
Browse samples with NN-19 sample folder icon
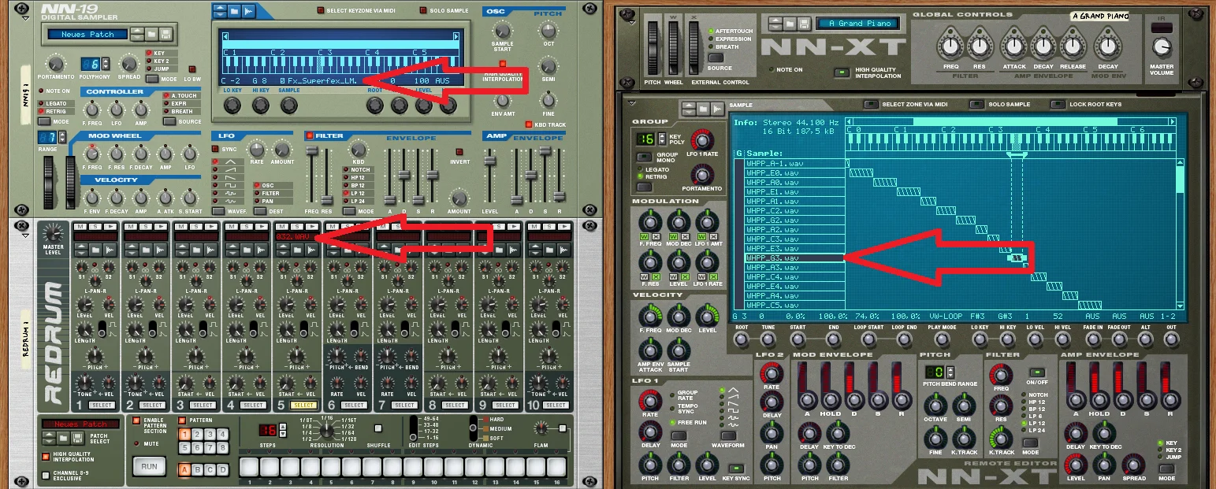(234, 12)
